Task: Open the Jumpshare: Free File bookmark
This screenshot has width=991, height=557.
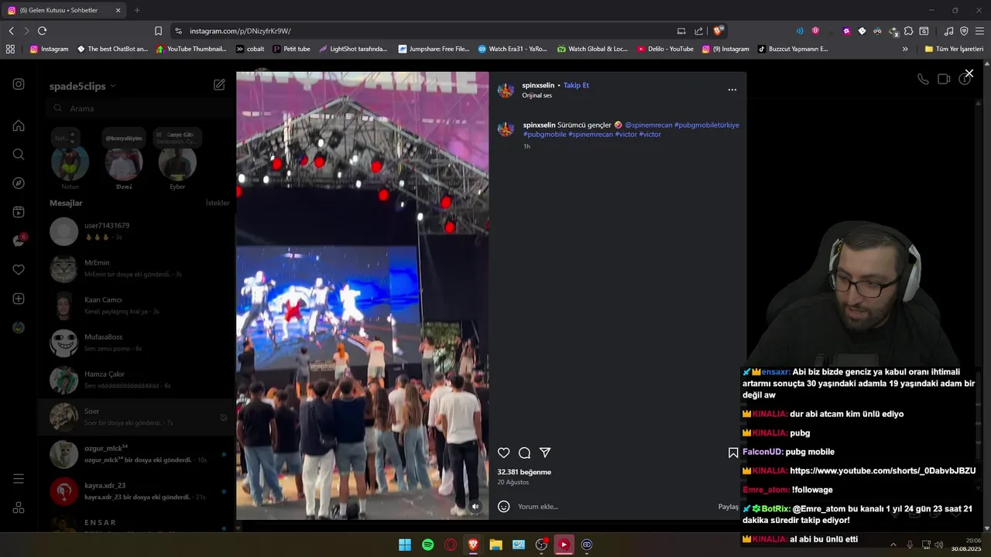Action: (434, 49)
